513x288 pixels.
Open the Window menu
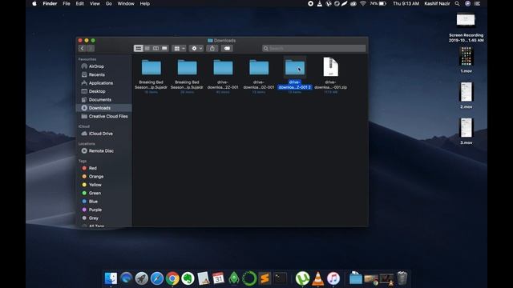126,3
